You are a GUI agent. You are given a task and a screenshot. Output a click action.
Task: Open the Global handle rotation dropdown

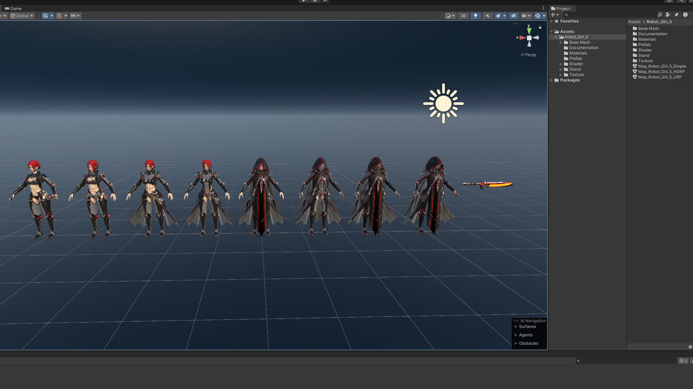pyautogui.click(x=22, y=16)
